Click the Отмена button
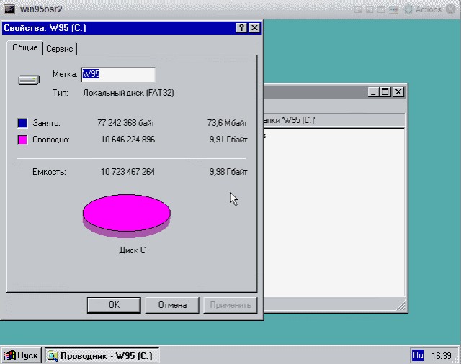This screenshot has width=461, height=364. [172, 305]
